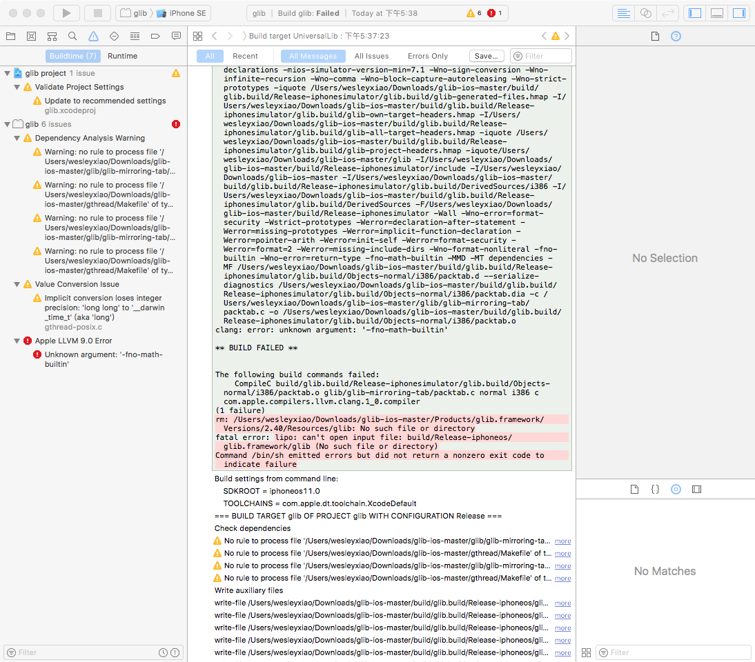
Task: Open the Find navigator
Action: pos(72,36)
